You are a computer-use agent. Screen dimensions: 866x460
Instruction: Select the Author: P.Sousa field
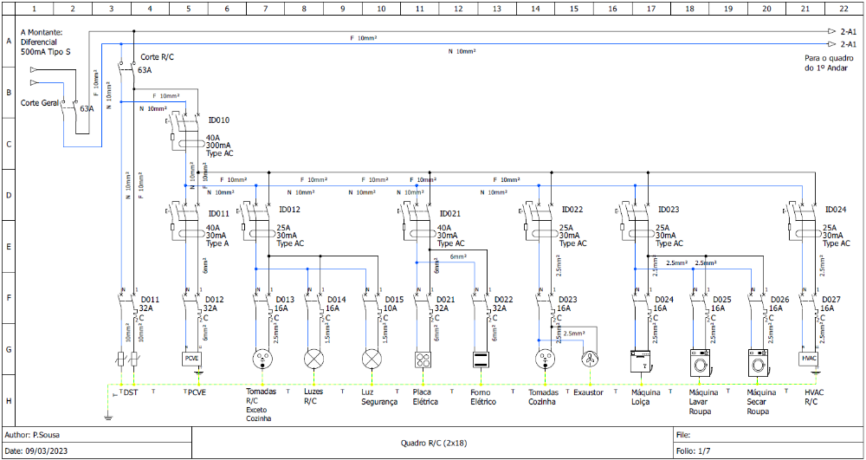coord(35,435)
